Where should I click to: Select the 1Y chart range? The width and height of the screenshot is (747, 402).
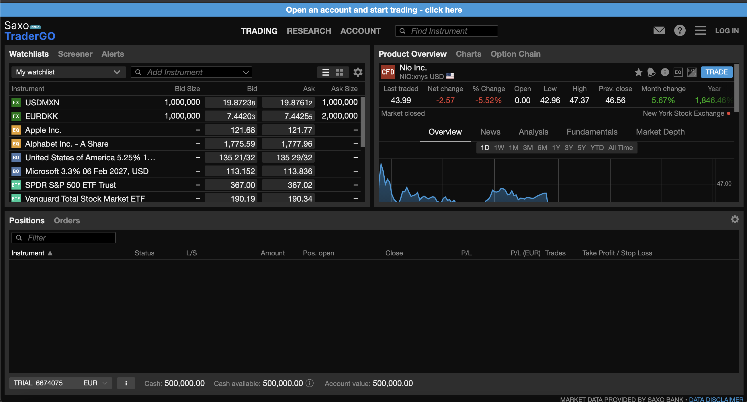point(556,148)
